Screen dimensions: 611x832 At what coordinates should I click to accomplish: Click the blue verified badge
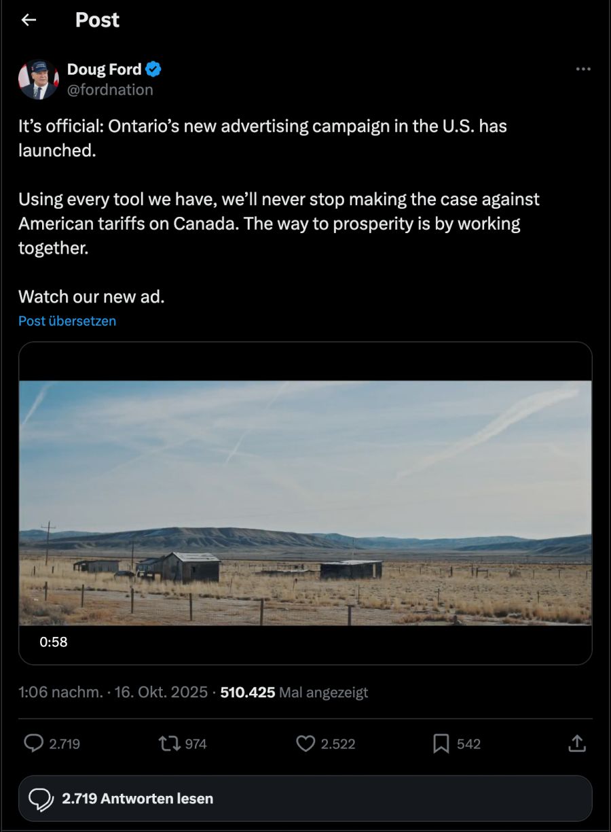153,69
